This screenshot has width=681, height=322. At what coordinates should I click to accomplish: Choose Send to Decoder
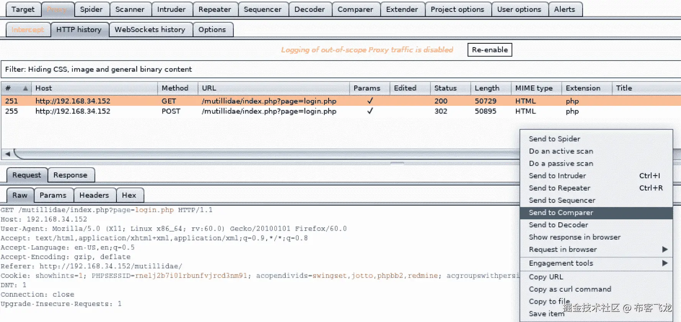(596, 225)
